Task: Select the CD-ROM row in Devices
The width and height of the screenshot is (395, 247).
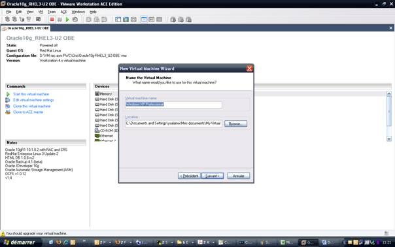Action: pyautogui.click(x=107, y=131)
